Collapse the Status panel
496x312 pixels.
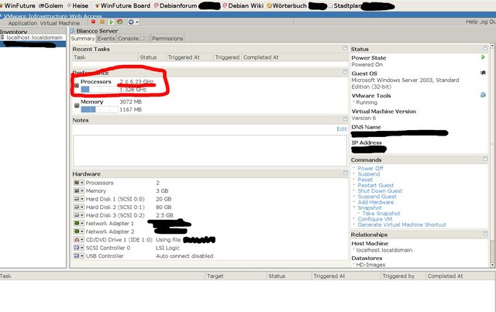pyautogui.click(x=485, y=48)
